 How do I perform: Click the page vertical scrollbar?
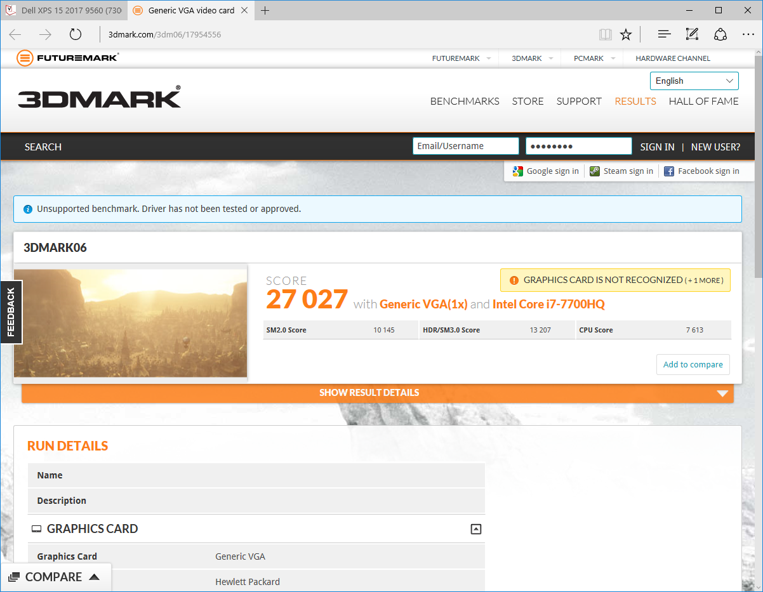pyautogui.click(x=759, y=168)
